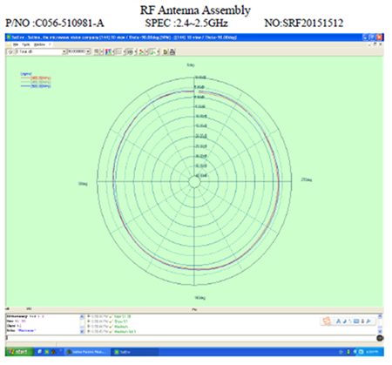Click the keyboard icon on the IME bar
Viewport: 392px width, 365px height.
click(x=356, y=321)
